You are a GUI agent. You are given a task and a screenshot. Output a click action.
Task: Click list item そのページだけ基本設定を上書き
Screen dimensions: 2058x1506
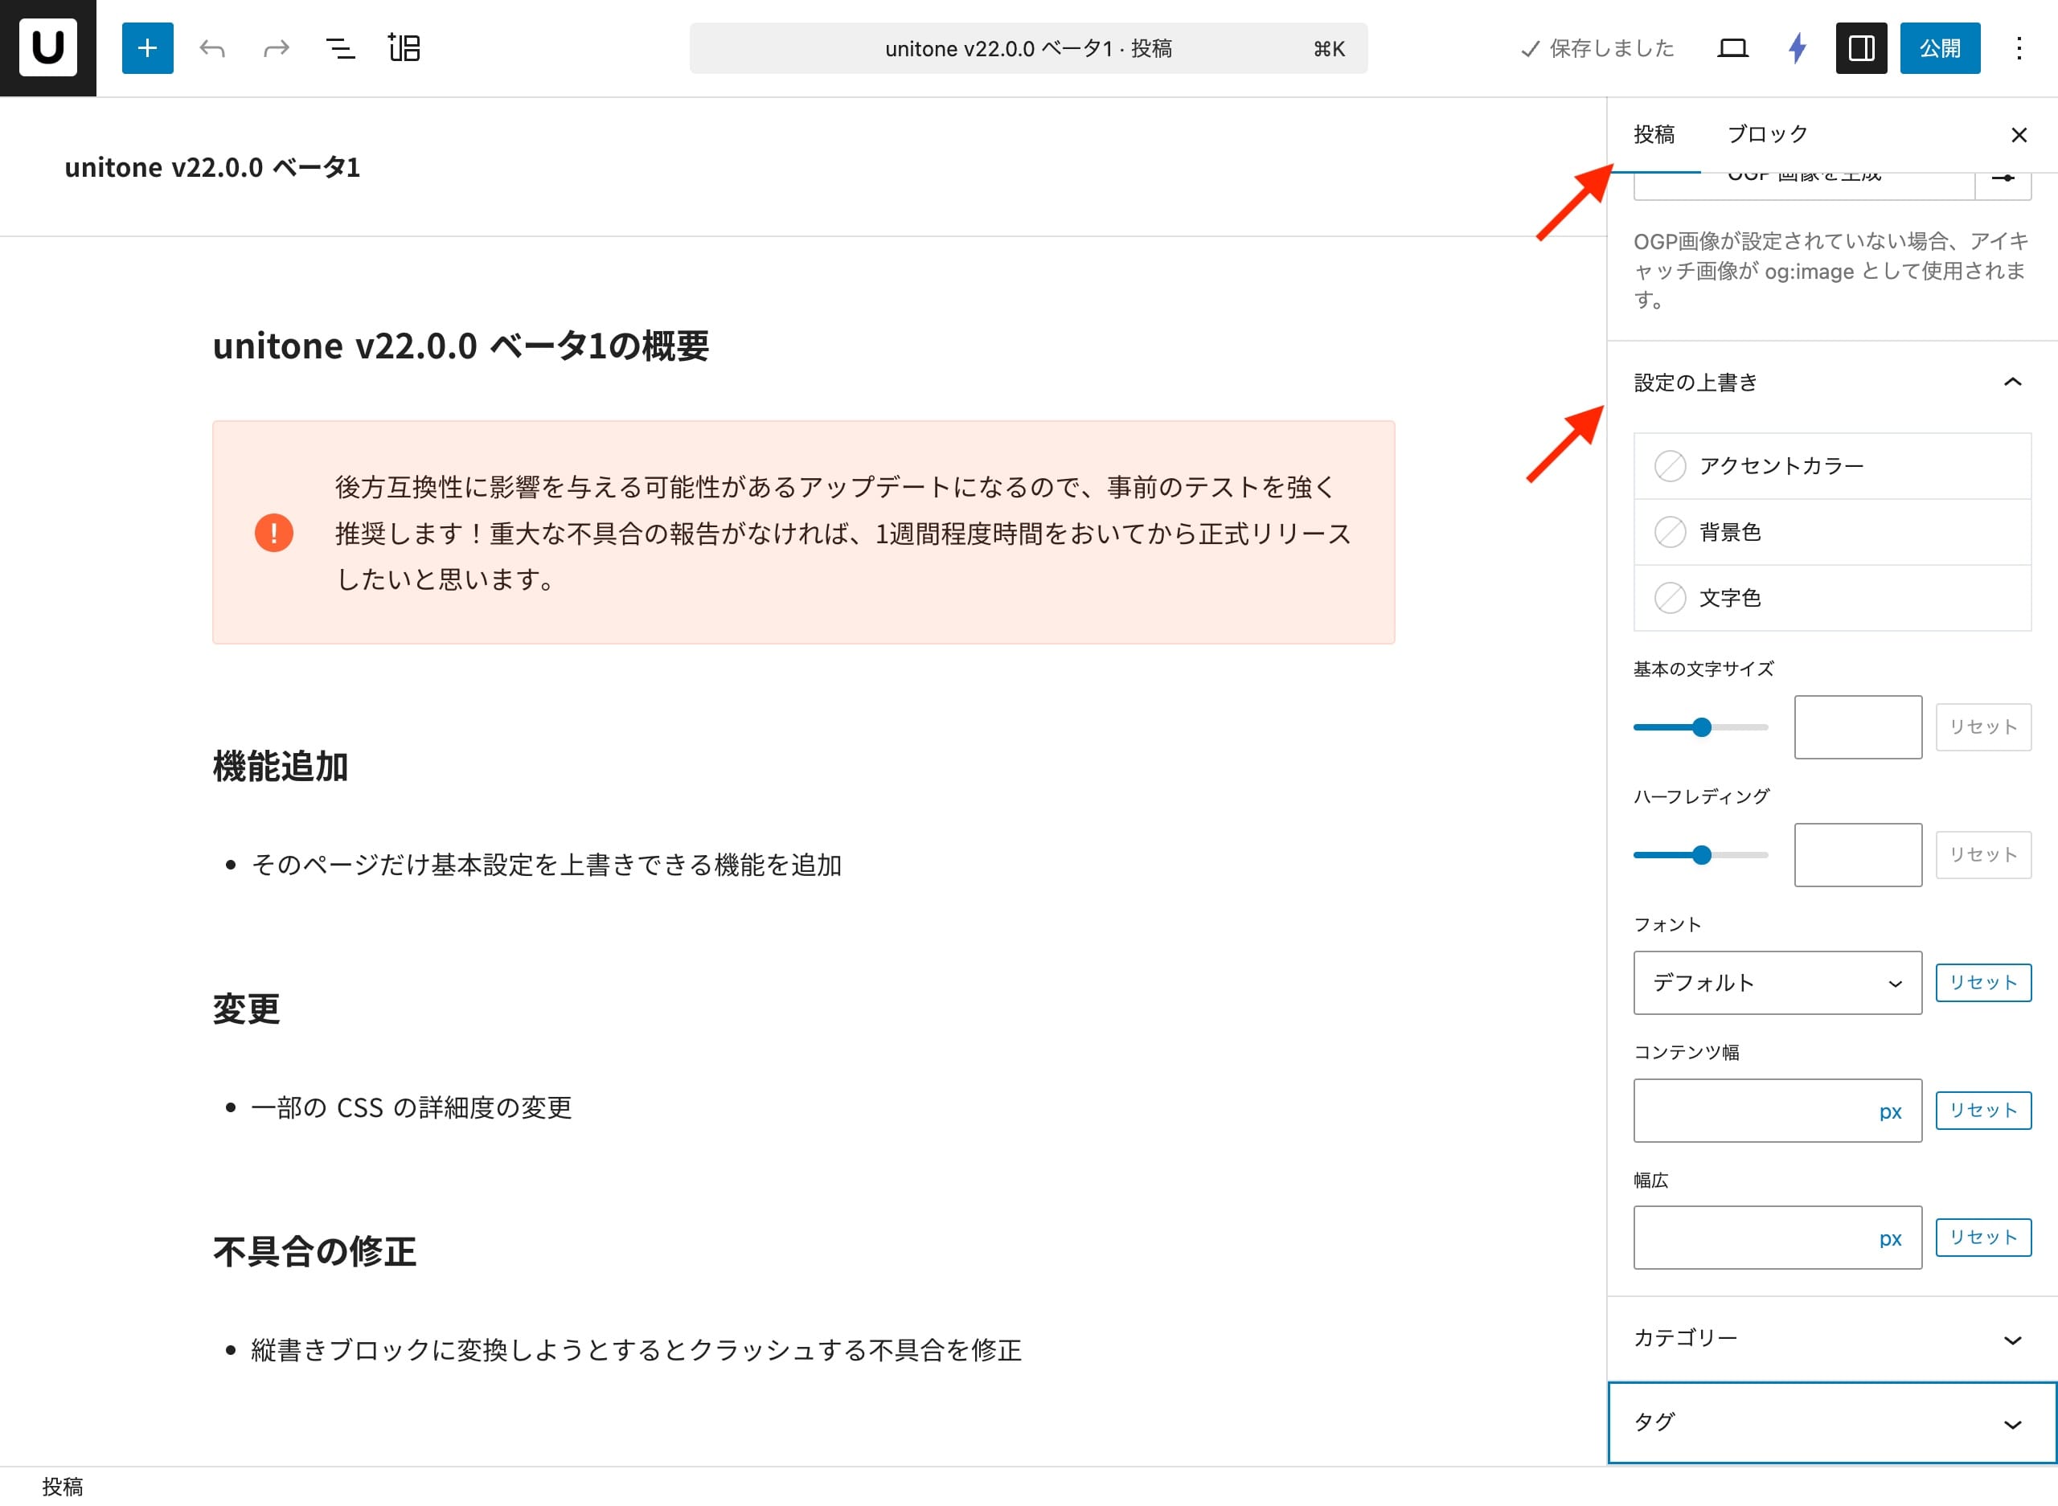click(x=546, y=866)
